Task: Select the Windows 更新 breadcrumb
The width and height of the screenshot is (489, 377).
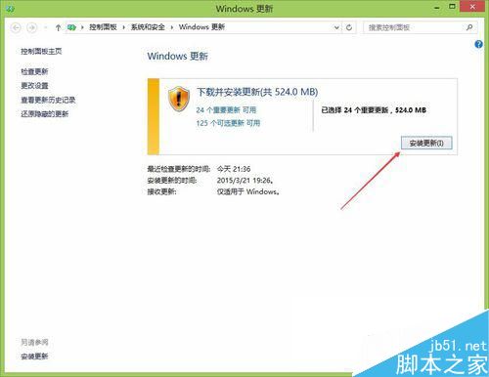Action: [x=201, y=27]
